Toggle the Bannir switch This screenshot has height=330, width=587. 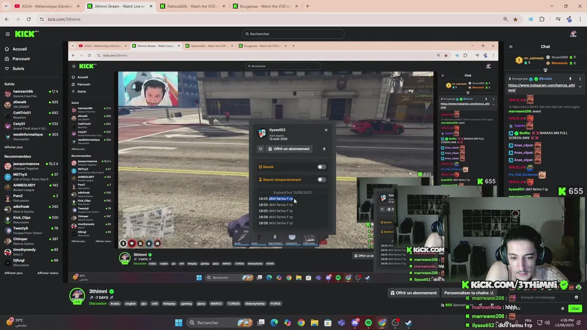tap(321, 167)
